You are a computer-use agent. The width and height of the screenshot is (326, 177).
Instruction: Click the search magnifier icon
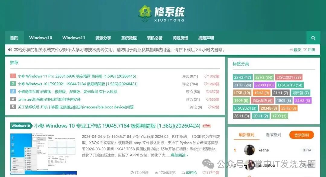point(313,38)
